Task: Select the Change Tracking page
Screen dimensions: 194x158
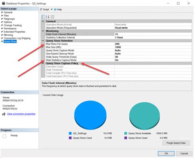Action: pyautogui.click(x=13, y=25)
